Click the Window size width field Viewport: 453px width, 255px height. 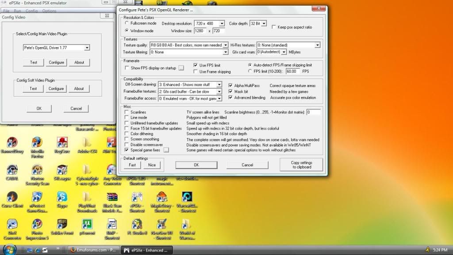pos(200,30)
